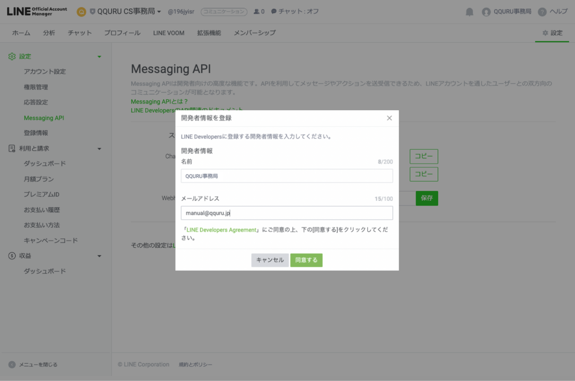Click the メールアドレス input field
This screenshot has height=381, width=575.
pos(287,213)
